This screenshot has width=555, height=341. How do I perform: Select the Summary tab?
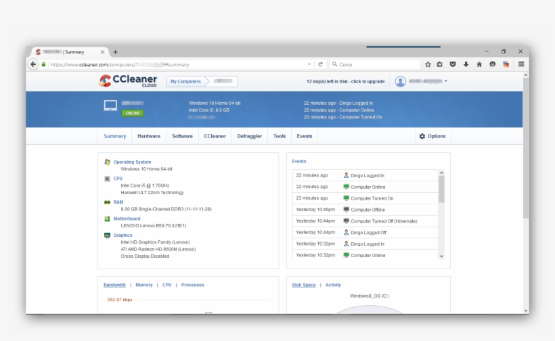(x=114, y=136)
